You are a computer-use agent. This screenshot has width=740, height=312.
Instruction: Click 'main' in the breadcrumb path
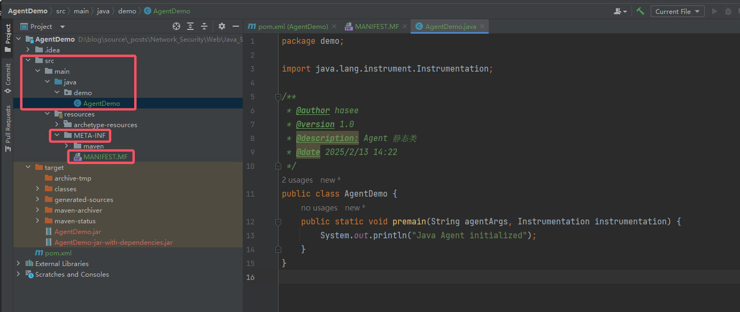point(81,11)
